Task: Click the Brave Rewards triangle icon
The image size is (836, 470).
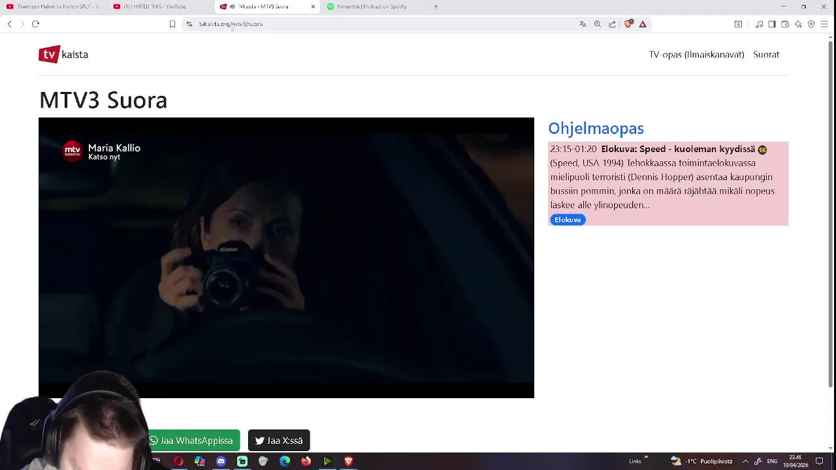Action: (643, 24)
